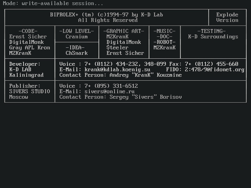The height and width of the screenshot is (188, 251).
Task: Click 'Ernst Sicher' in the CODE column
Action: (x=28, y=36)
